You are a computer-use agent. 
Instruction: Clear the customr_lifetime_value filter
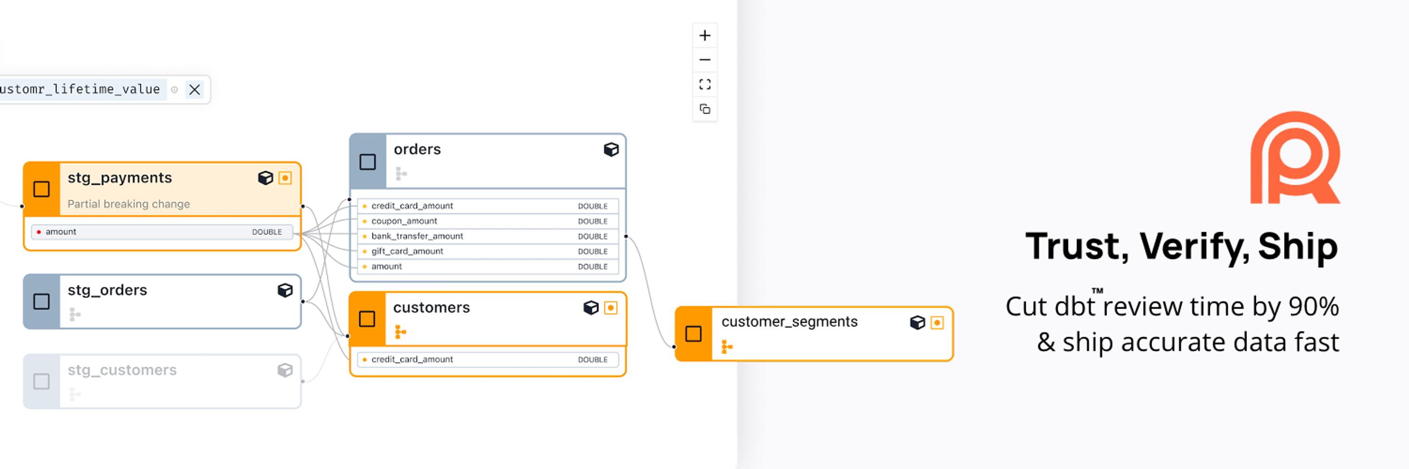coord(194,90)
